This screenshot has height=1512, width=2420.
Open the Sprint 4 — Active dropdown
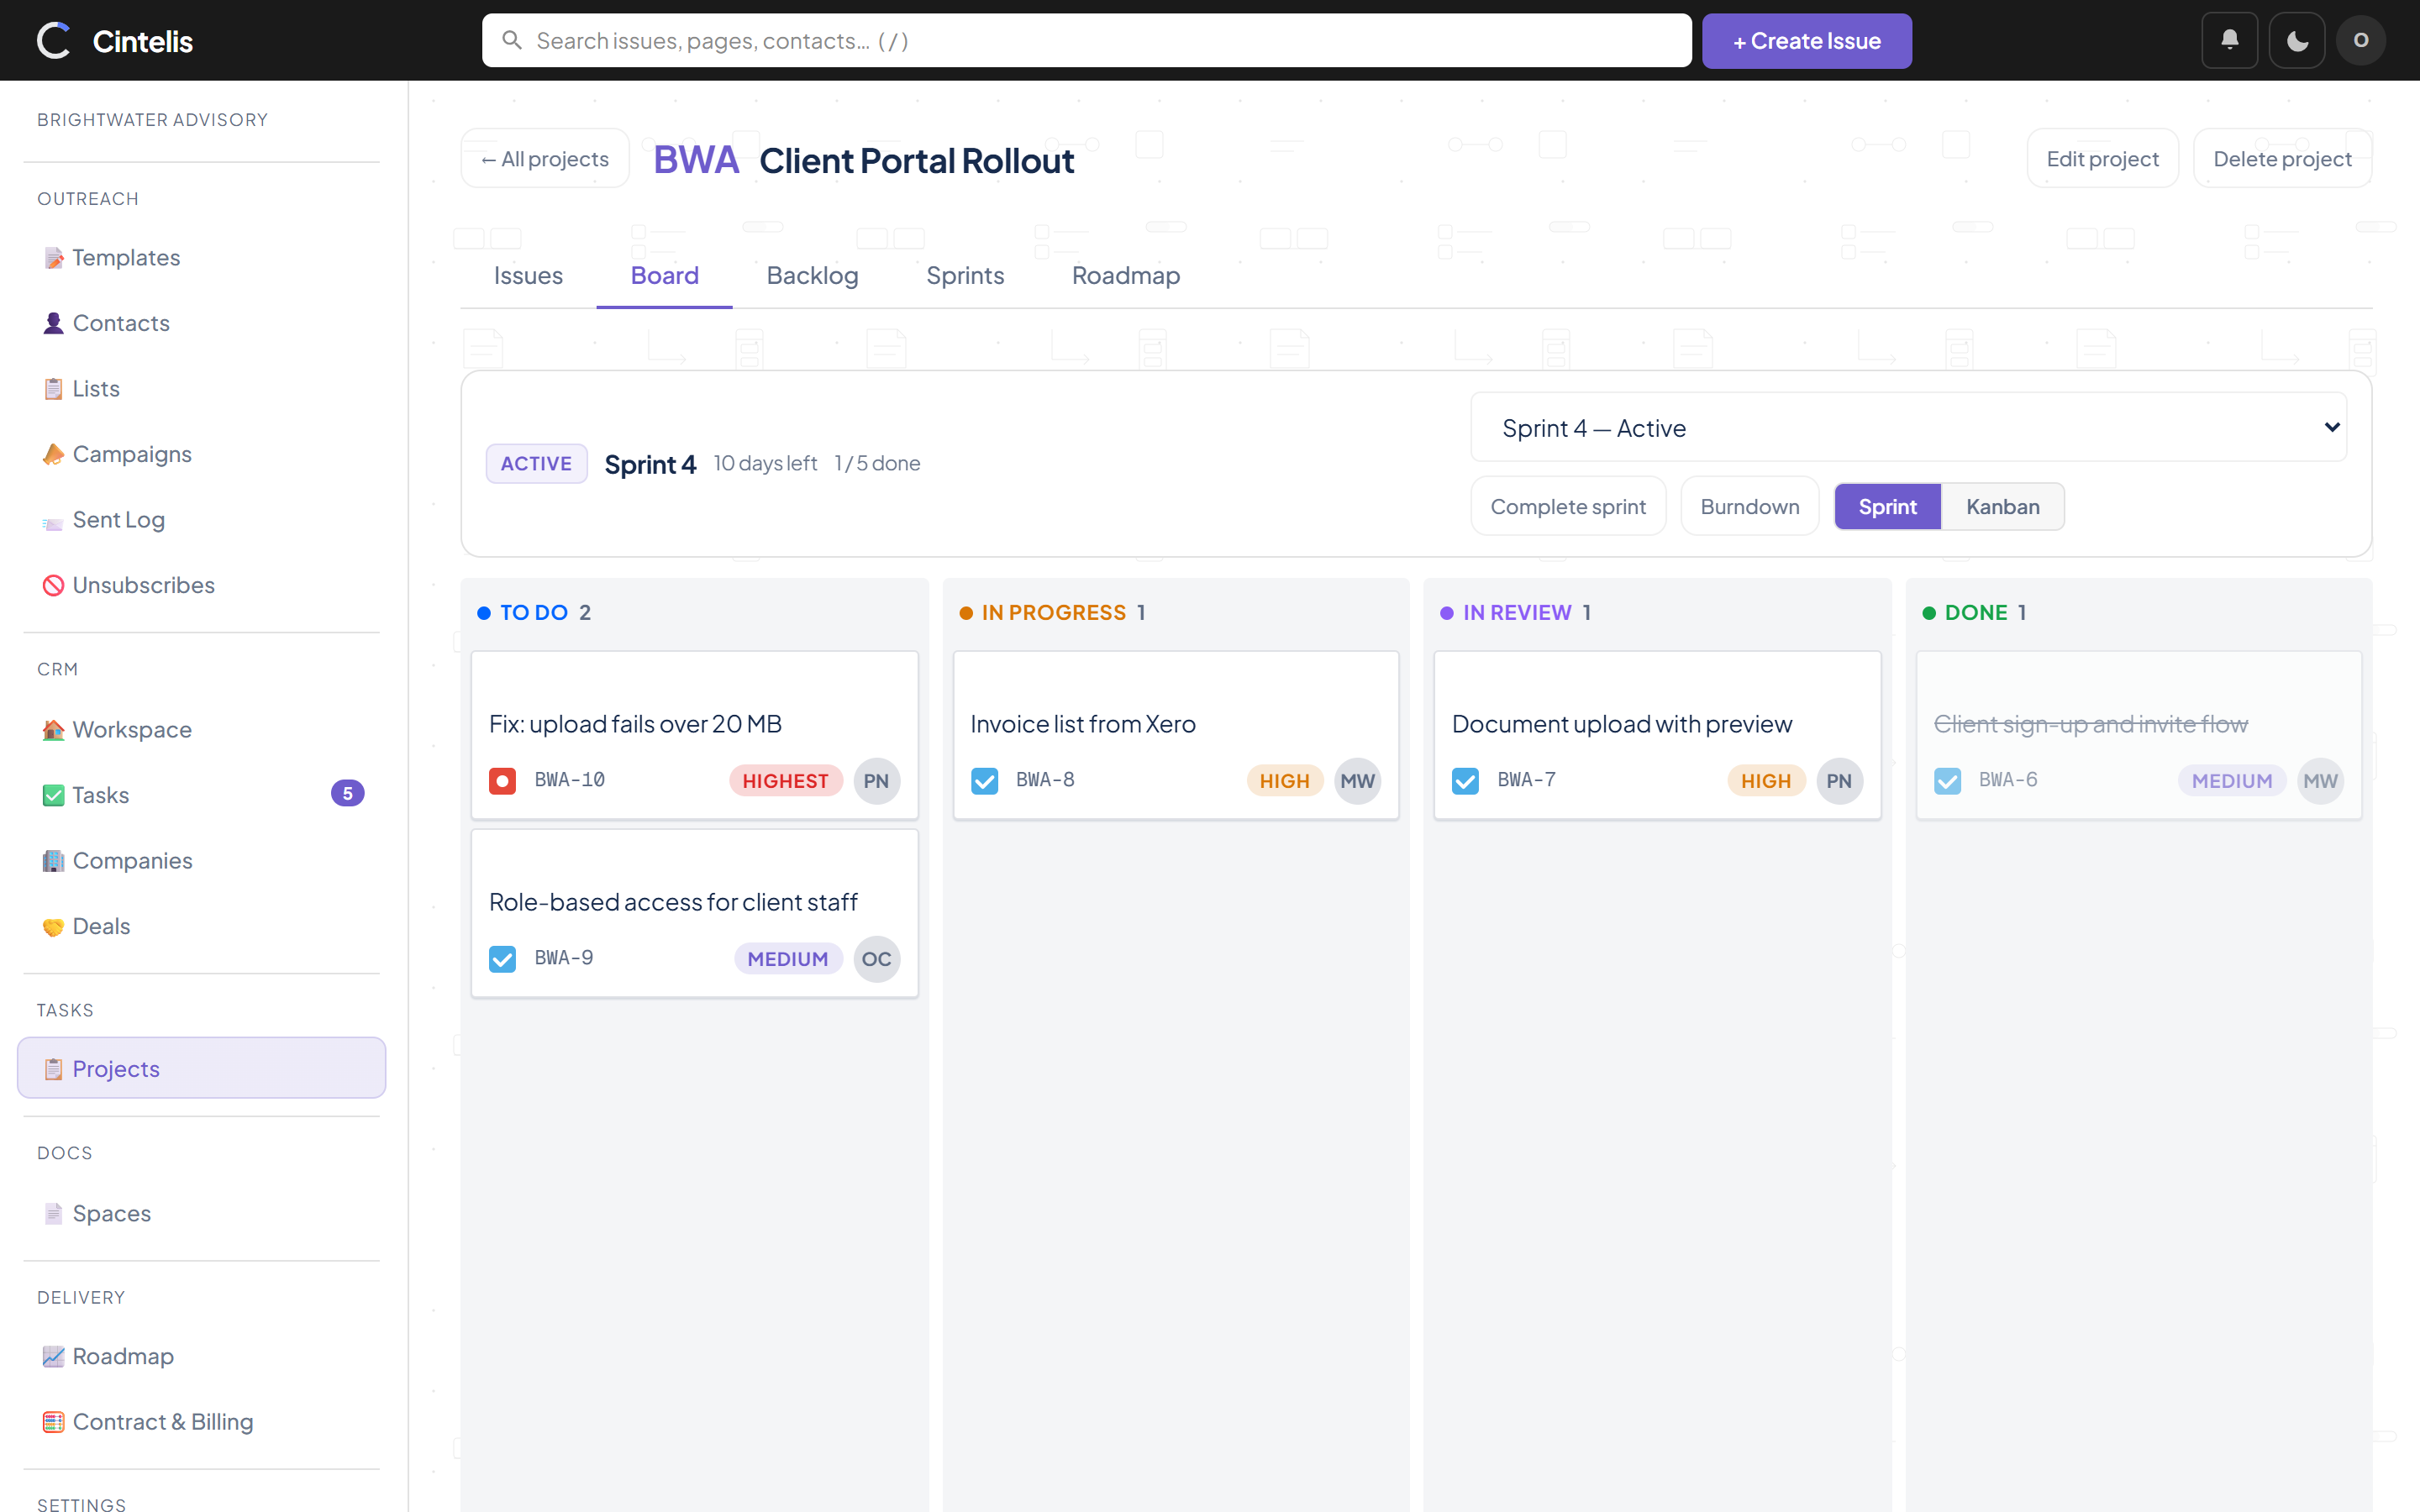[x=1908, y=428]
